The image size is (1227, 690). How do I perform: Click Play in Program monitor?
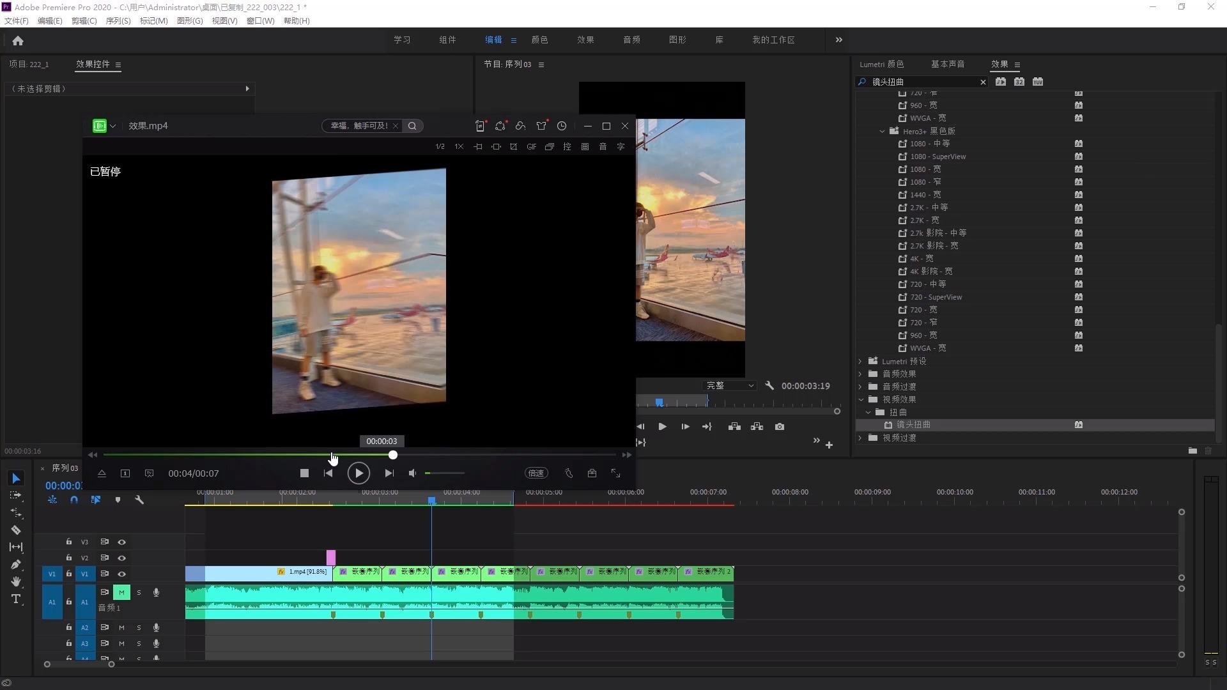(x=662, y=427)
